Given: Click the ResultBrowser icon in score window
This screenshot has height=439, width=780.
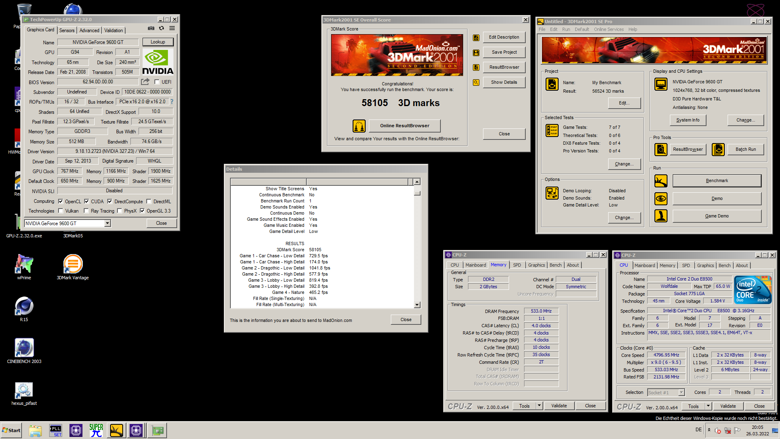Looking at the screenshot, I should coord(476,67).
